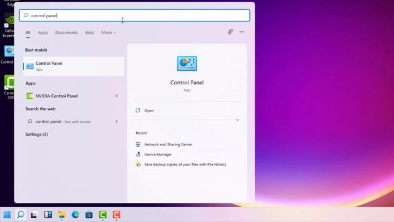Viewport: 394px width, 222px height.
Task: Open Widgets from the taskbar
Action: coord(48,215)
